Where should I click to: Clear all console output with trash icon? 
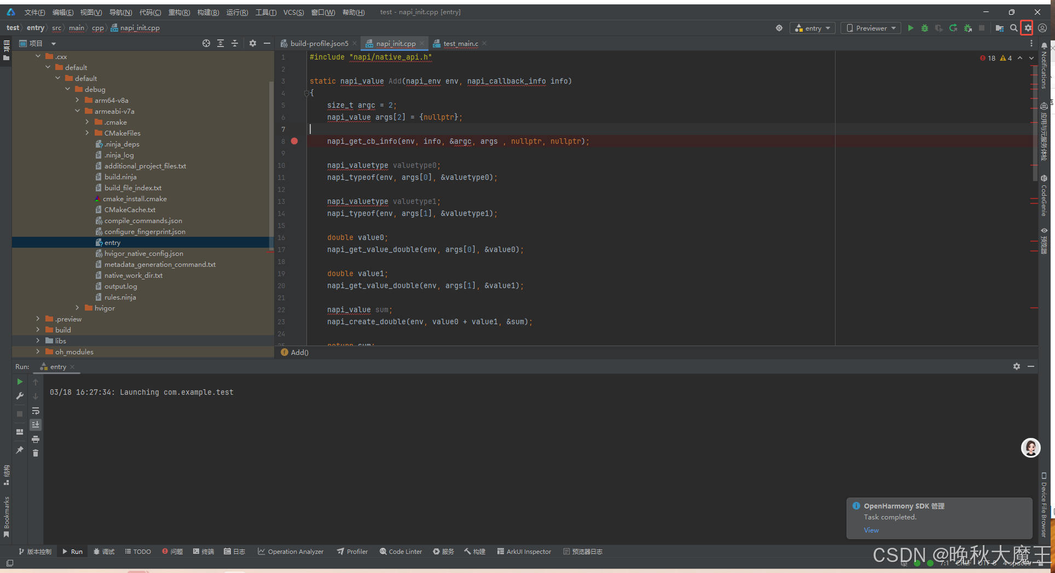tap(36, 453)
